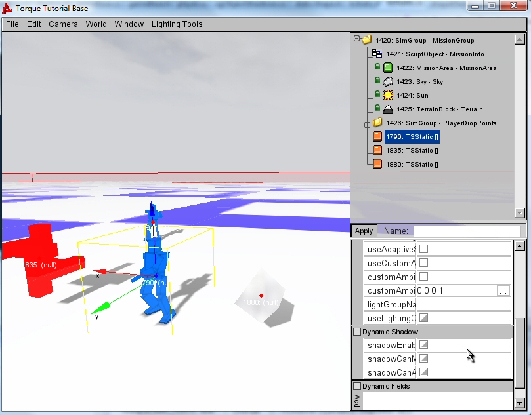Image resolution: width=531 pixels, height=415 pixels.
Task: Click the Add dynamic field button
Action: (x=357, y=401)
